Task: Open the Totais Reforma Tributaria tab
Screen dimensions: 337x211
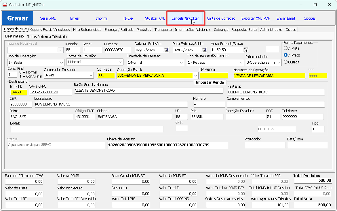Action: [x=47, y=37]
